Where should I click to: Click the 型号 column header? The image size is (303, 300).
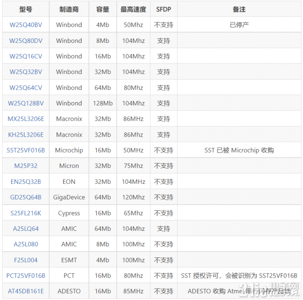point(26,9)
